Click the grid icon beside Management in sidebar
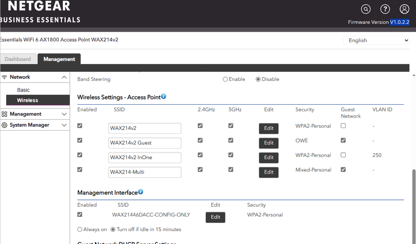Screen dimensions: 416x244 pos(5,114)
